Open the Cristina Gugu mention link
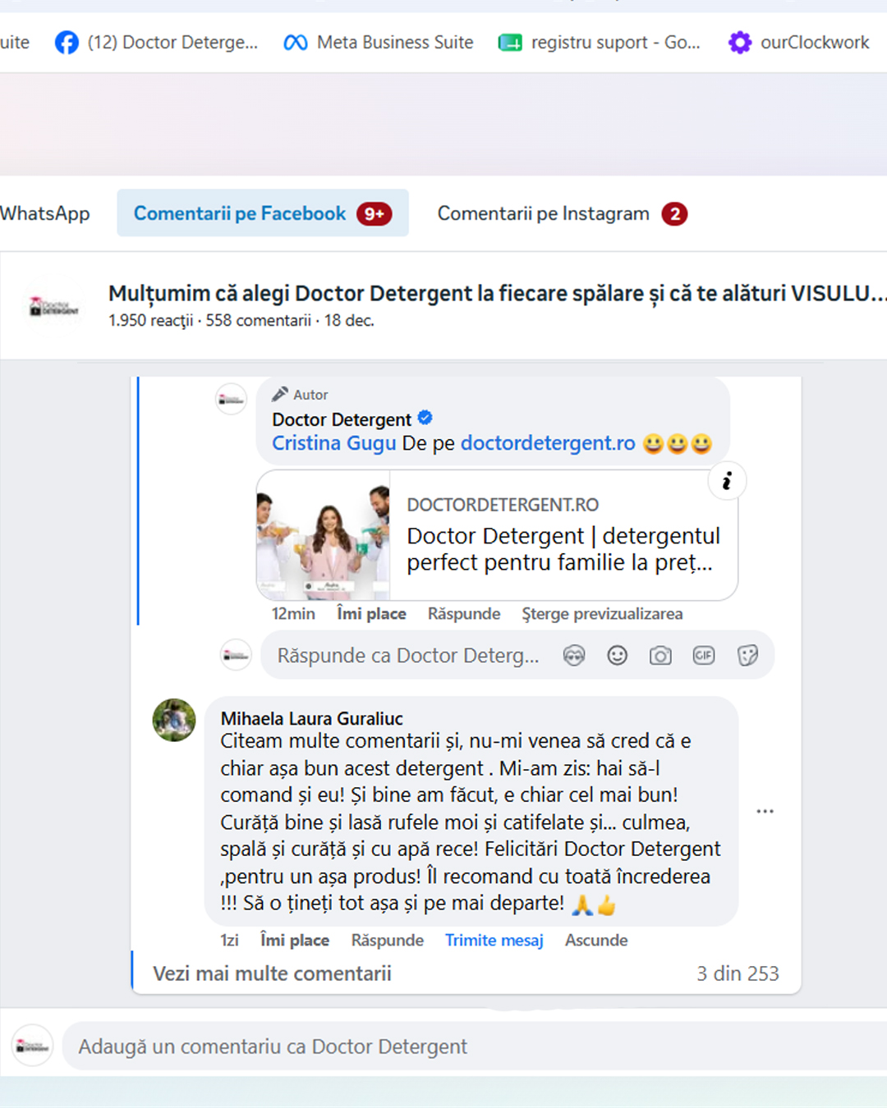Screen dimensions: 887x1108 coord(333,443)
